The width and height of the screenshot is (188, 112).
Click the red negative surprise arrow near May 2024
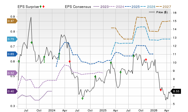(x=70, y=61)
